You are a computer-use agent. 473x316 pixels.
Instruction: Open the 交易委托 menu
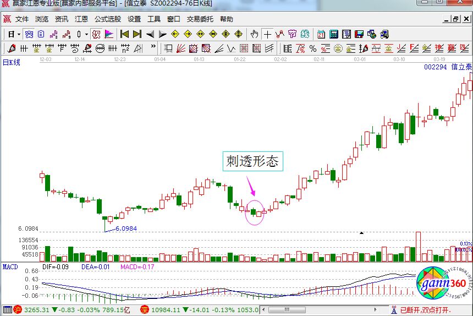(200, 19)
